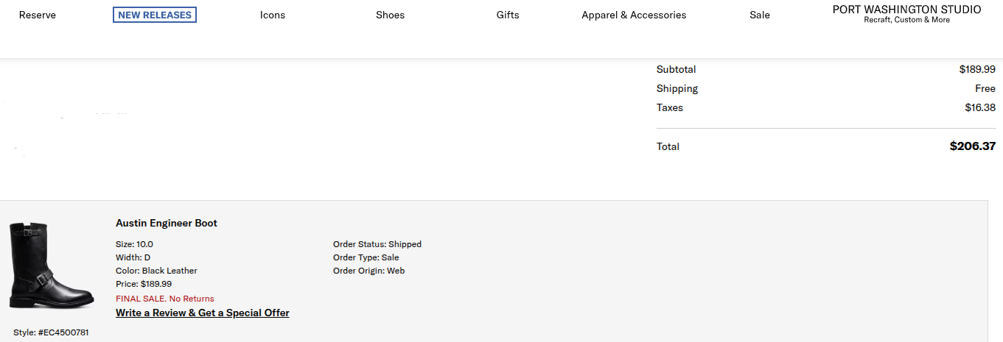Open the Gifts navigation item
Viewport: 1003px width, 342px height.
[x=508, y=15]
